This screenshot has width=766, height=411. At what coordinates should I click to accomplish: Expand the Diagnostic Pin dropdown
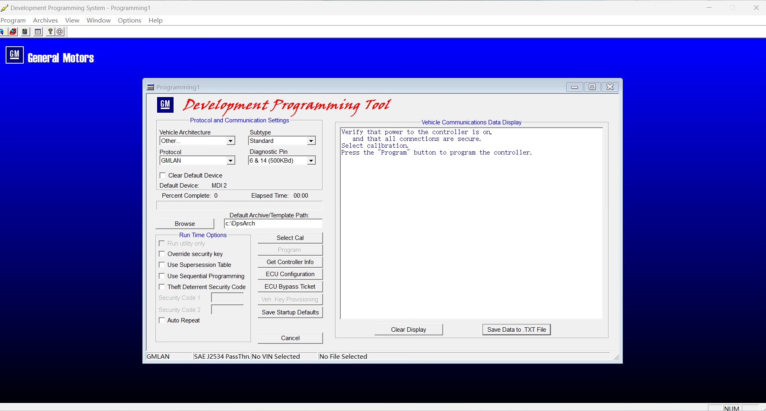point(311,161)
